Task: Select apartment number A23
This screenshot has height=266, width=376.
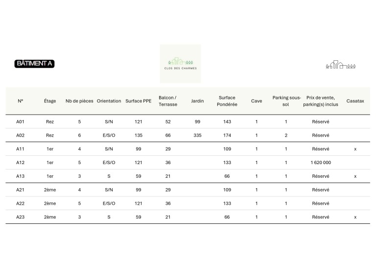Action: (x=20, y=217)
